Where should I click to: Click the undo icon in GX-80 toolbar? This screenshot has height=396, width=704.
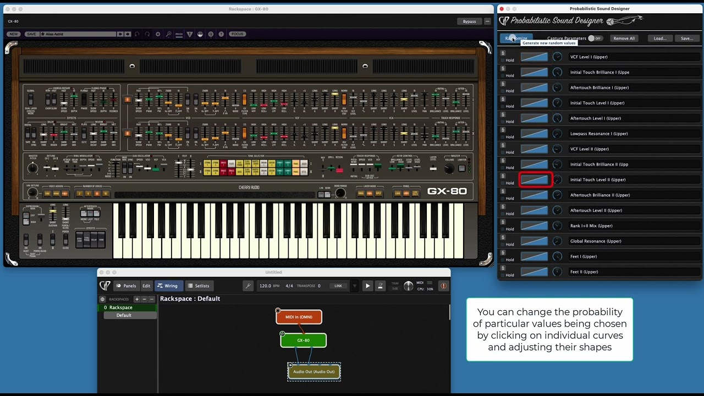137,34
